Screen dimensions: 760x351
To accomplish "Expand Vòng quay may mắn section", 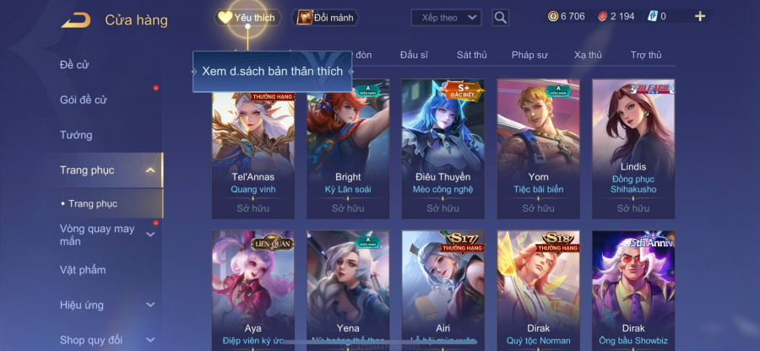I will coord(151,235).
